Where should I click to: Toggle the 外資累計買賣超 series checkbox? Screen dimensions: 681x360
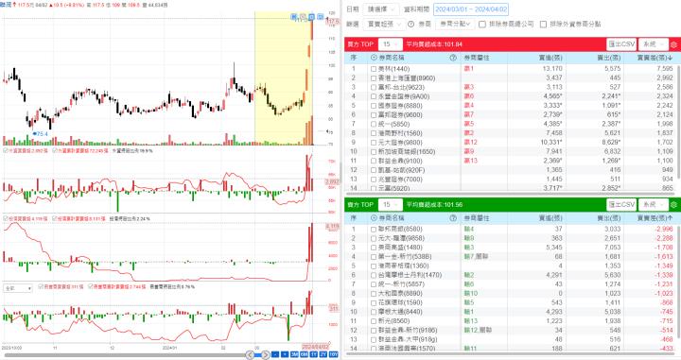[x=55, y=150]
